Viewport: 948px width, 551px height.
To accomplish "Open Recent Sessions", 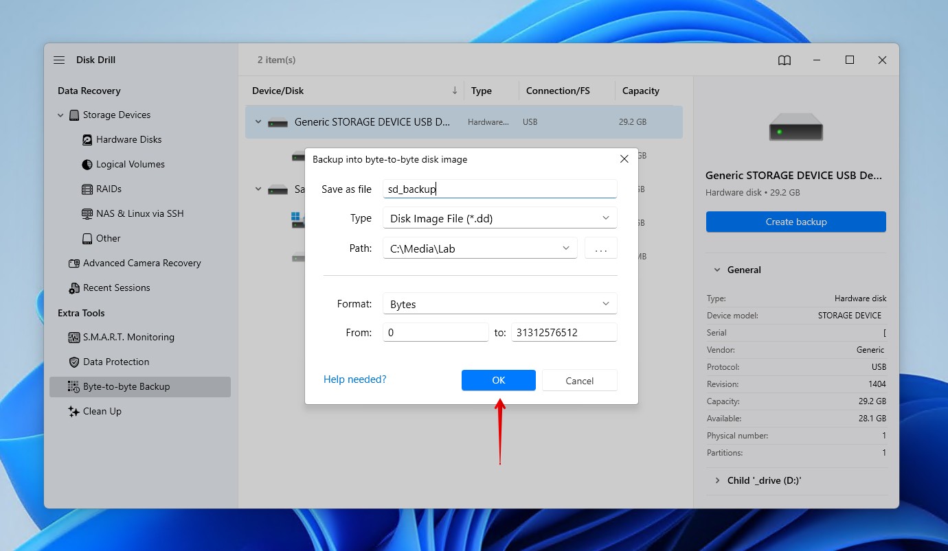I will click(x=117, y=288).
